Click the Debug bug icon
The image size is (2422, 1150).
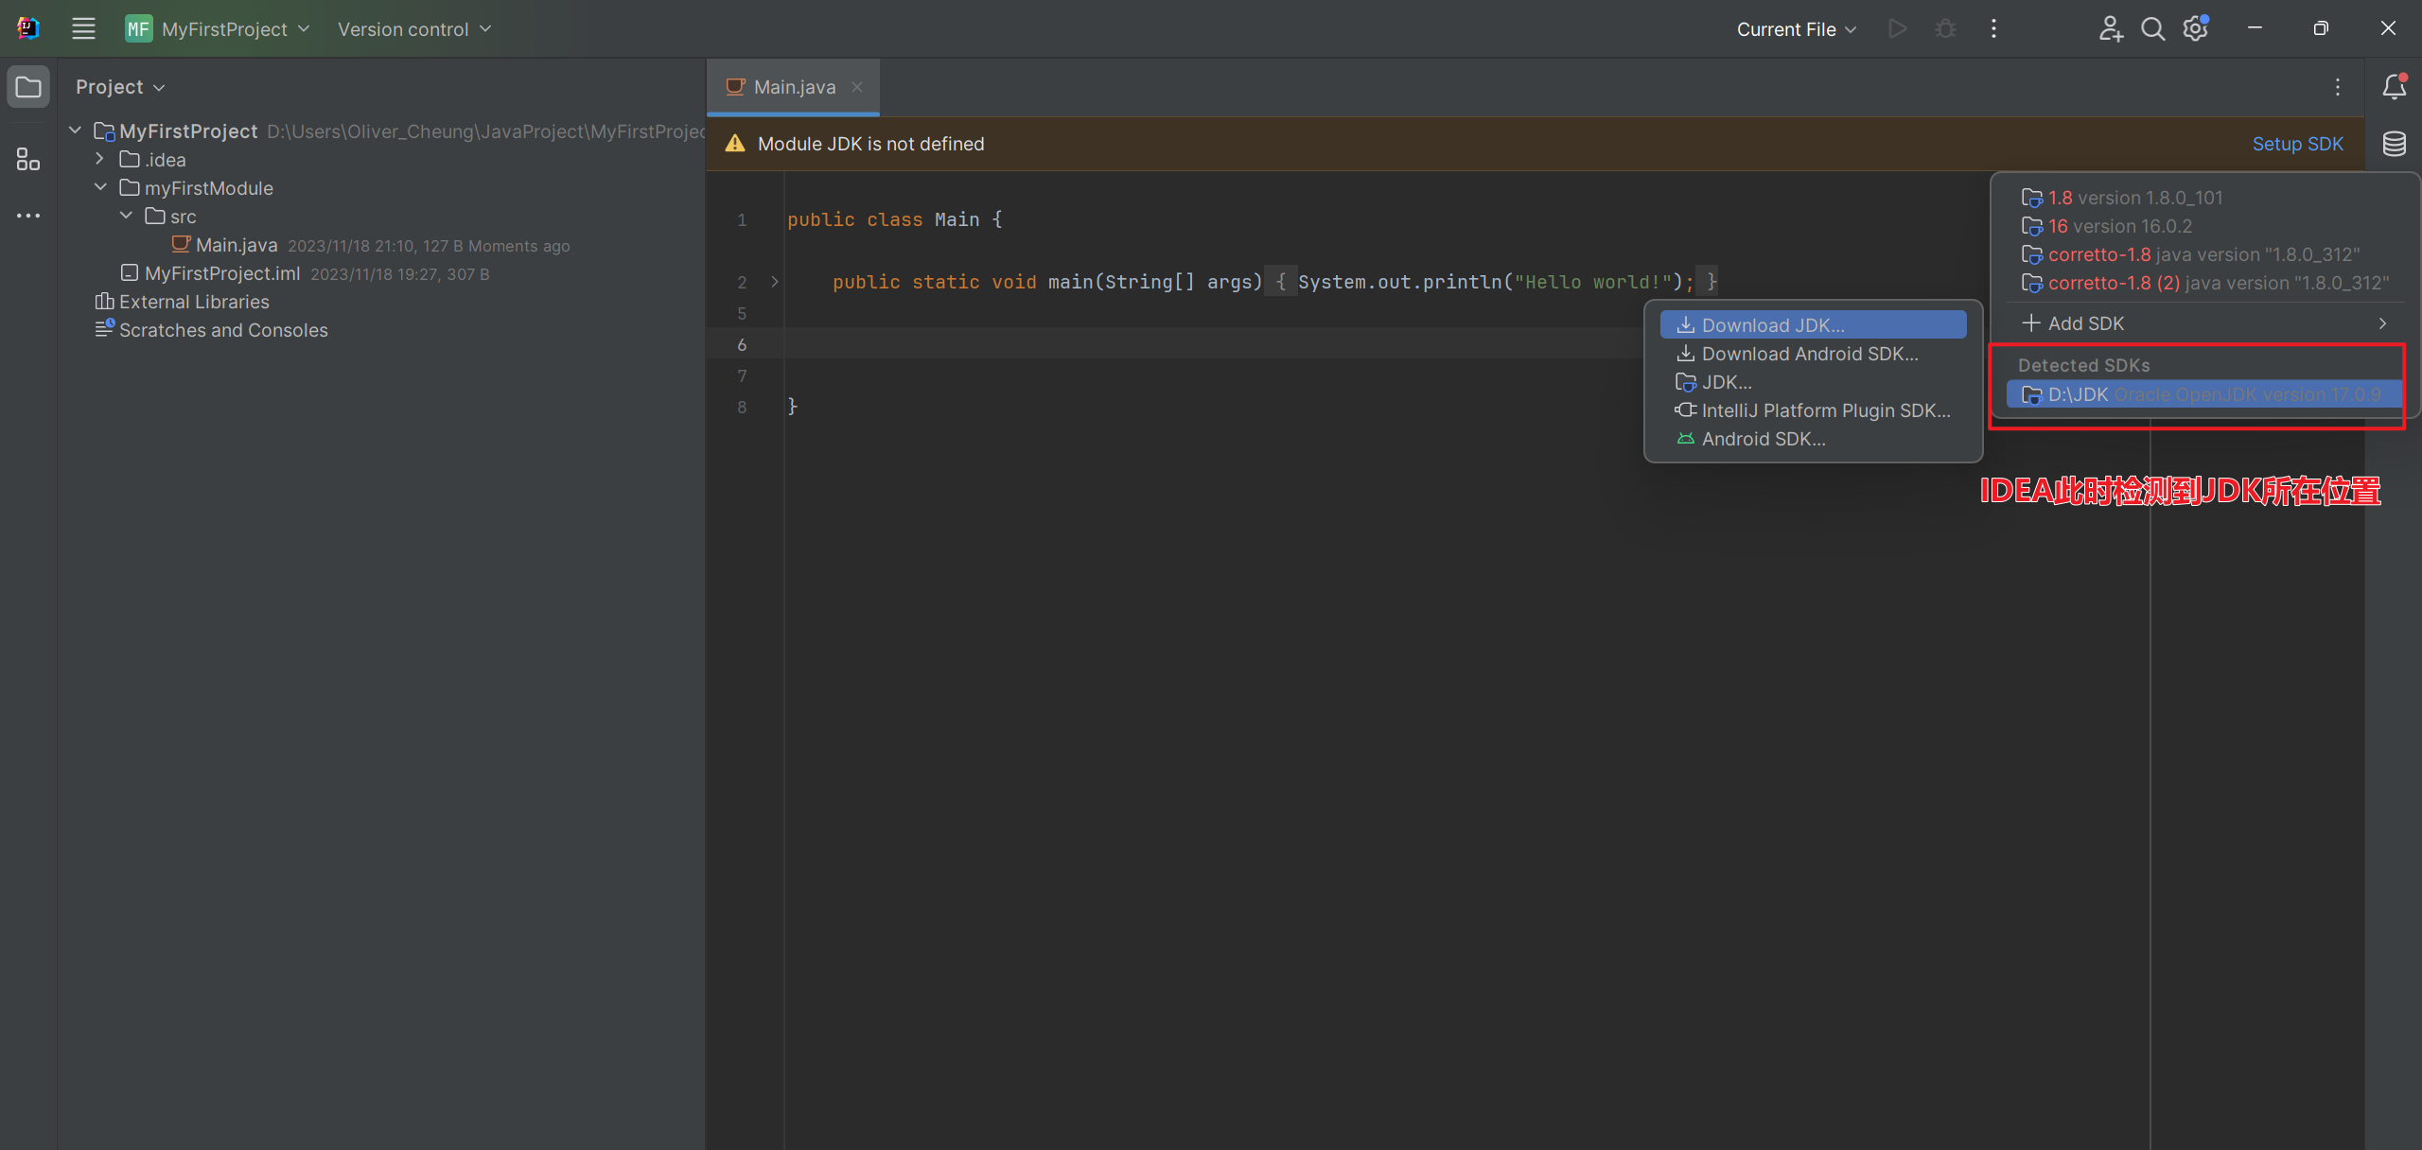[1945, 28]
